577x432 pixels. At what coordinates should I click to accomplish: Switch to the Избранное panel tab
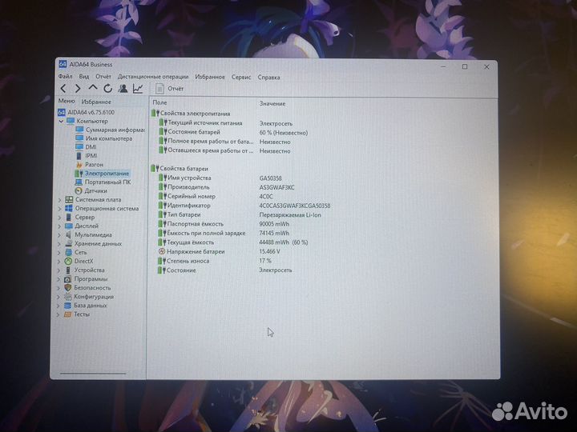click(96, 102)
